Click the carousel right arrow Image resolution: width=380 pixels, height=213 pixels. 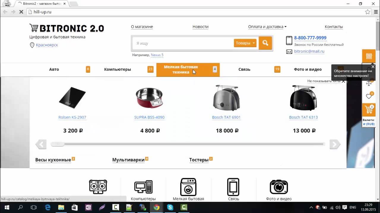pos(335,144)
